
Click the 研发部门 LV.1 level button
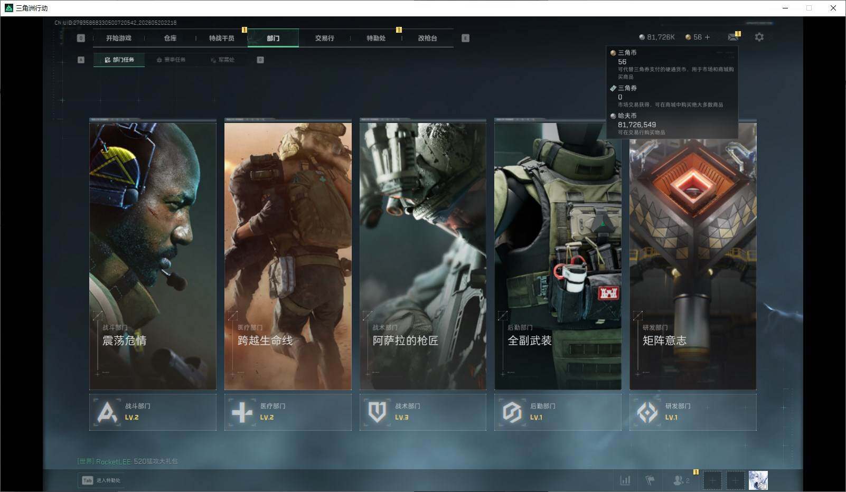tap(693, 412)
